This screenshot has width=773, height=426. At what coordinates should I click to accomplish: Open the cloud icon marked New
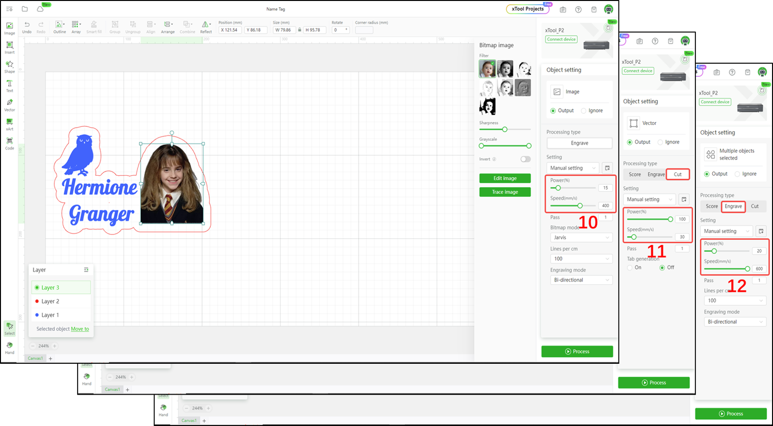point(41,9)
